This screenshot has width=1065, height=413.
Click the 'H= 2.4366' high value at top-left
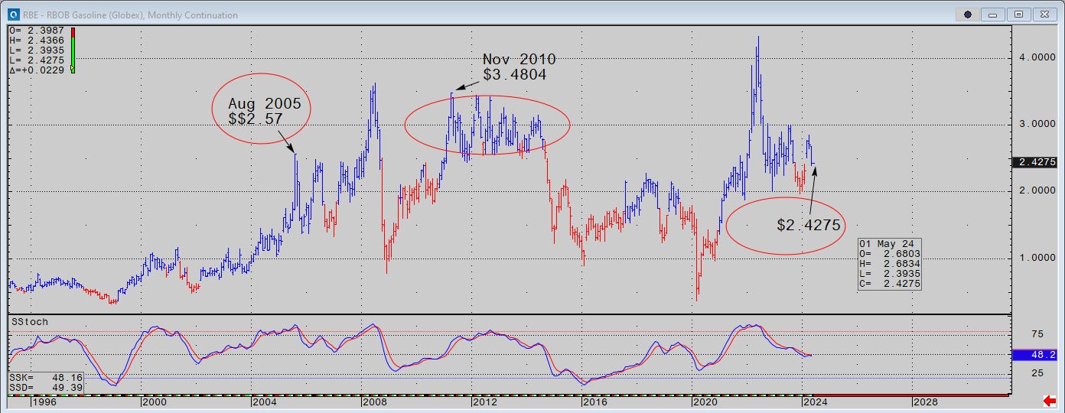[x=35, y=41]
